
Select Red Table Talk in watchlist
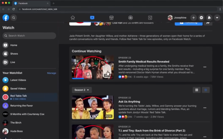[29, 97]
